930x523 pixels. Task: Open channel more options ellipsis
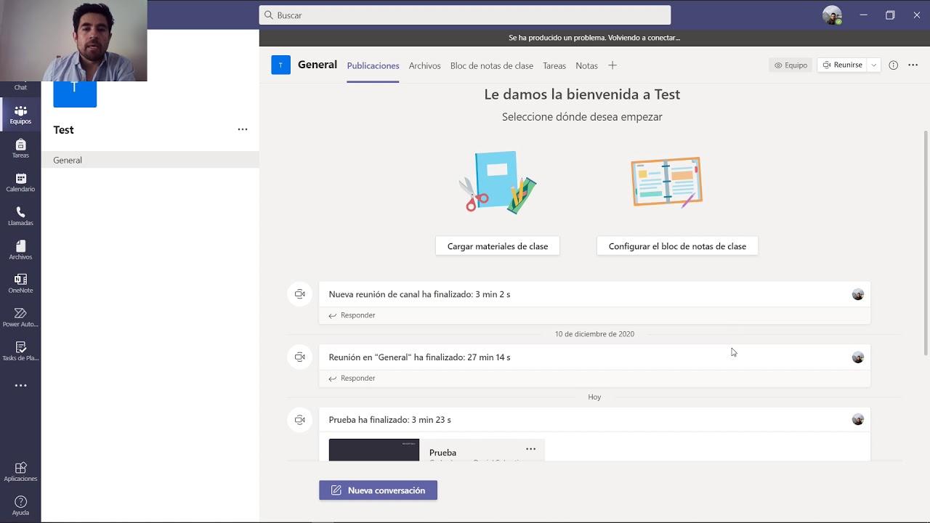pyautogui.click(x=913, y=65)
